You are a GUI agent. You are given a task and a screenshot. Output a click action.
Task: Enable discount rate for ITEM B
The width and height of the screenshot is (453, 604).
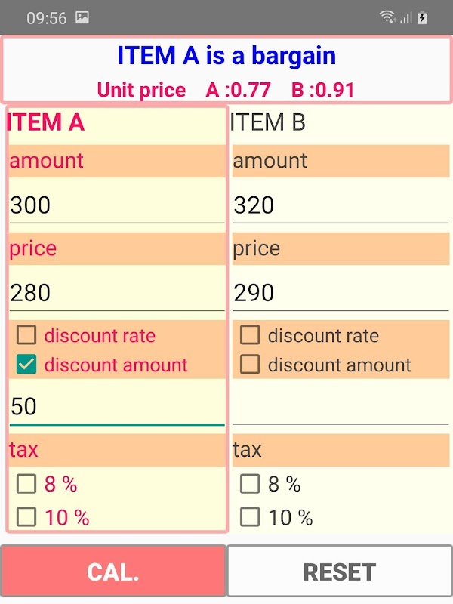click(x=250, y=335)
